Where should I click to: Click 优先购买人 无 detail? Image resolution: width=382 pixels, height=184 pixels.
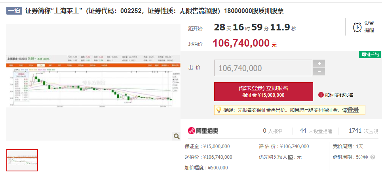280,157
